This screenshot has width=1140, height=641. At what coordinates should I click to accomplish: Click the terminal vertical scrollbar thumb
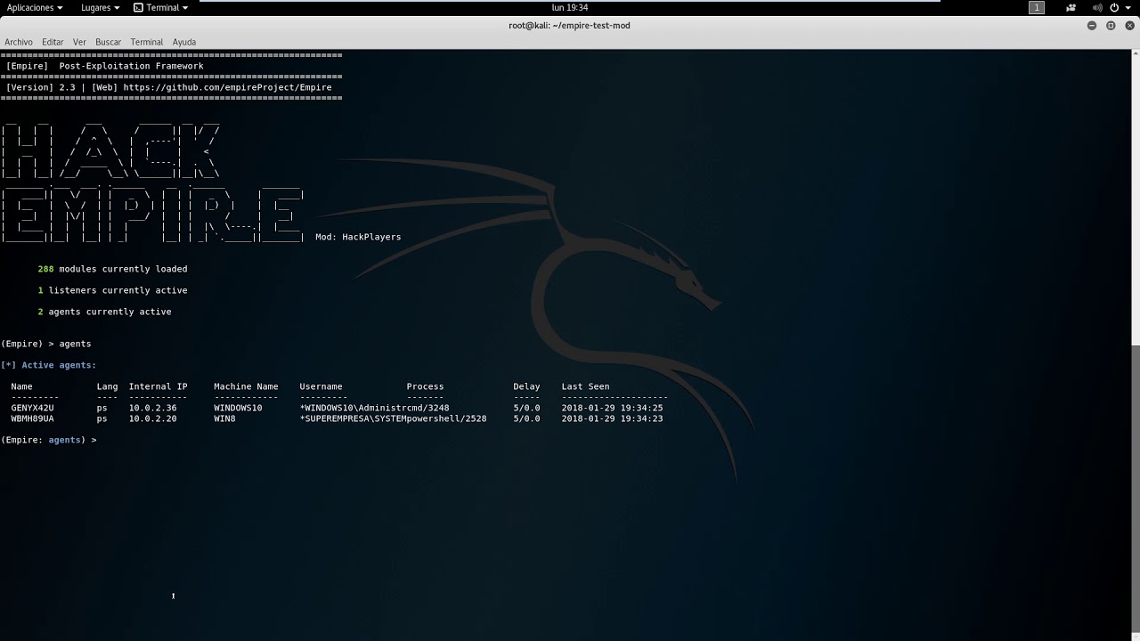click(x=1136, y=490)
